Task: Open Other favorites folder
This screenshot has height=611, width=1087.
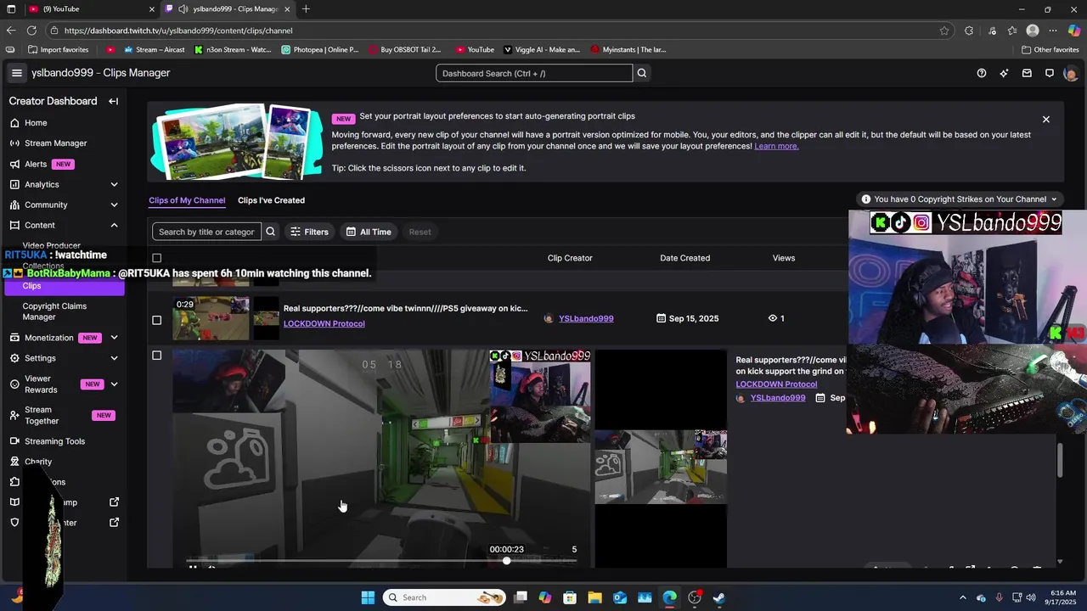Action: 1050,50
